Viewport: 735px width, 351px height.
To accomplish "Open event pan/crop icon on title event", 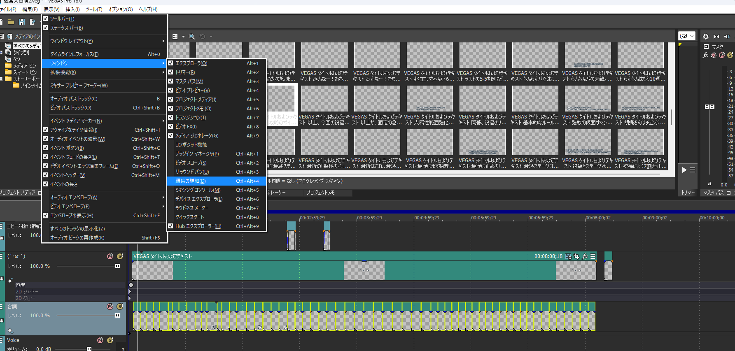I will point(576,256).
